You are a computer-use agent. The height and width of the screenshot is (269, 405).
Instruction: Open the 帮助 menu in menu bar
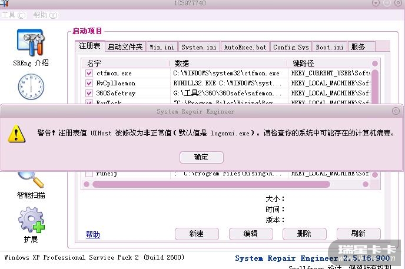[45, 15]
